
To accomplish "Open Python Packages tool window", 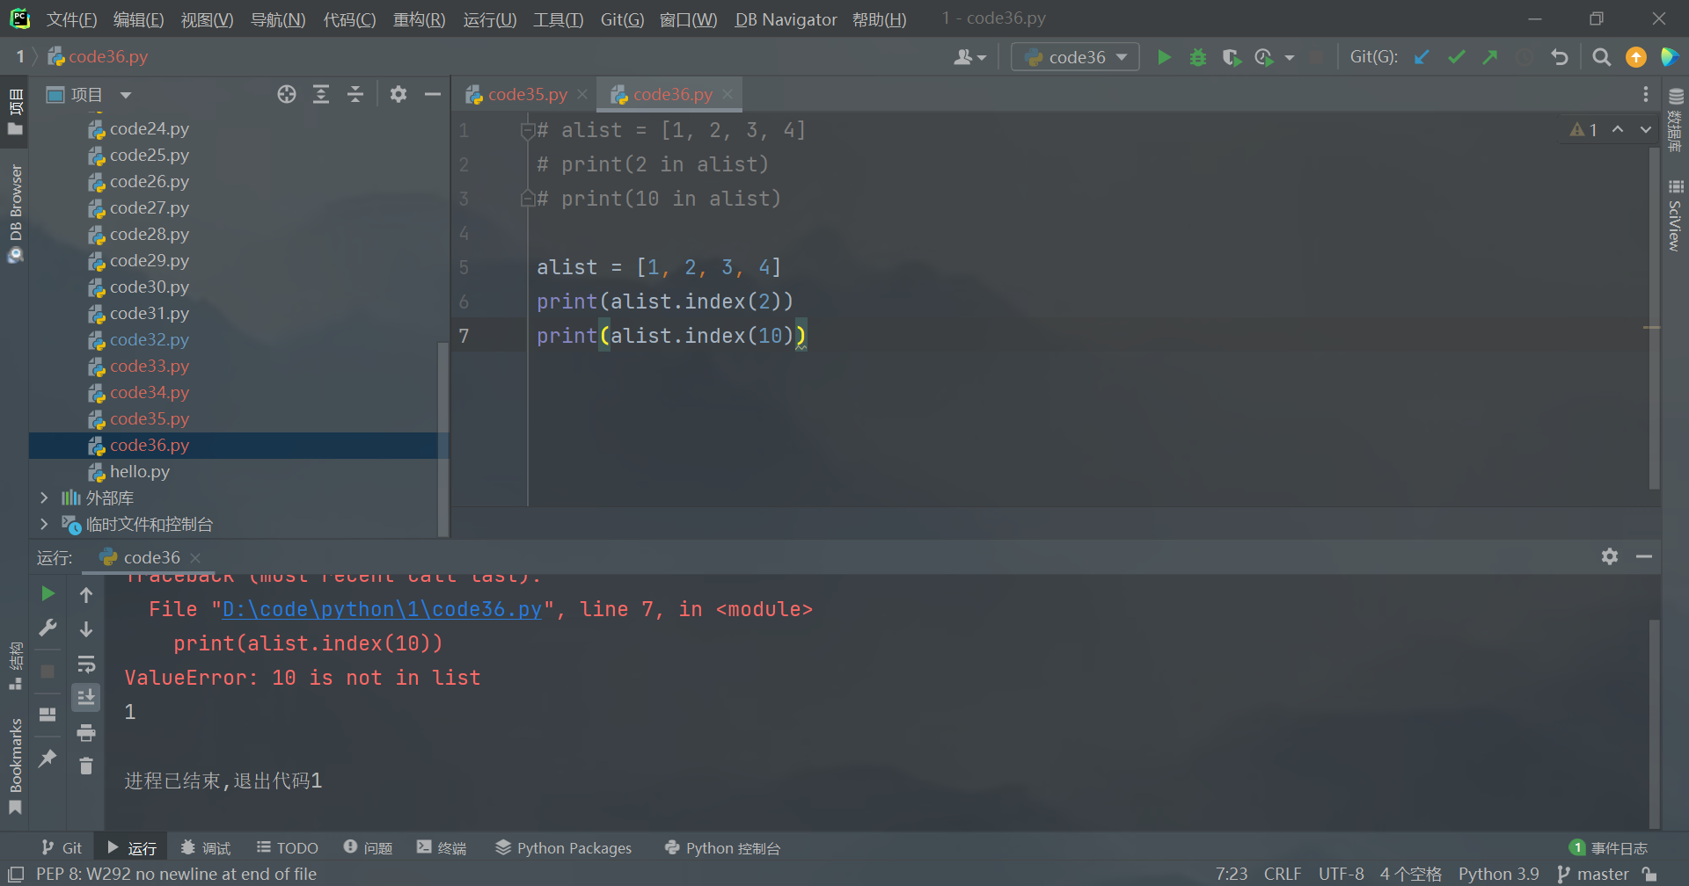I will (x=564, y=848).
